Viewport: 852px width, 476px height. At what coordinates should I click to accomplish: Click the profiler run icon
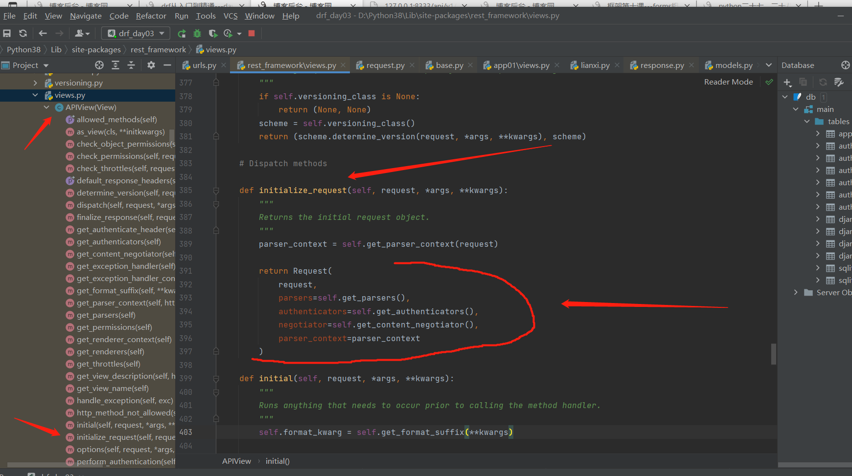[228, 33]
